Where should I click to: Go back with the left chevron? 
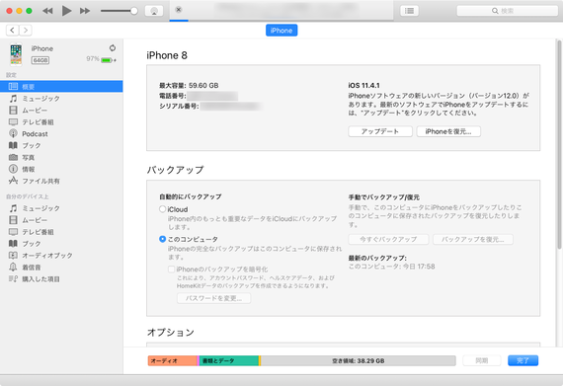[12, 31]
